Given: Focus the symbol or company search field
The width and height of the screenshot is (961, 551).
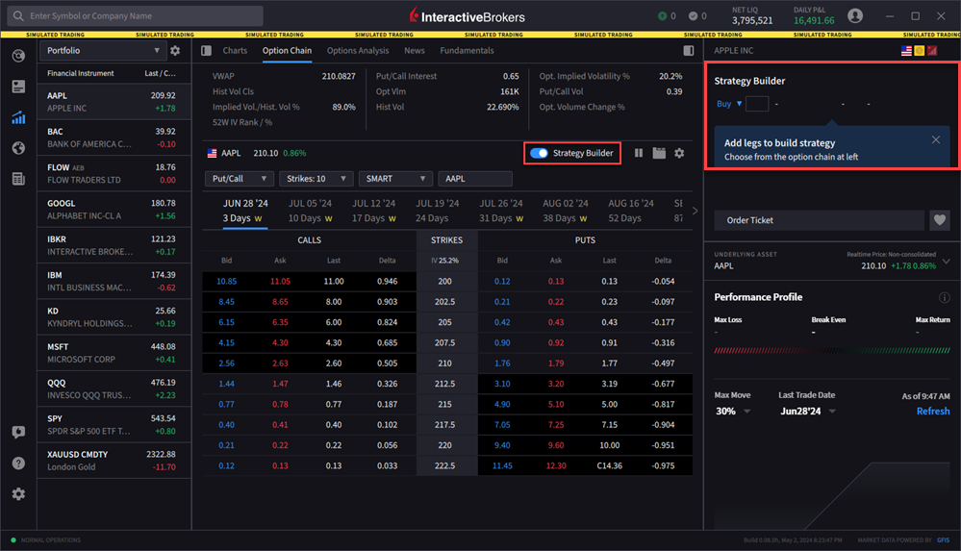Looking at the screenshot, I should 136,16.
